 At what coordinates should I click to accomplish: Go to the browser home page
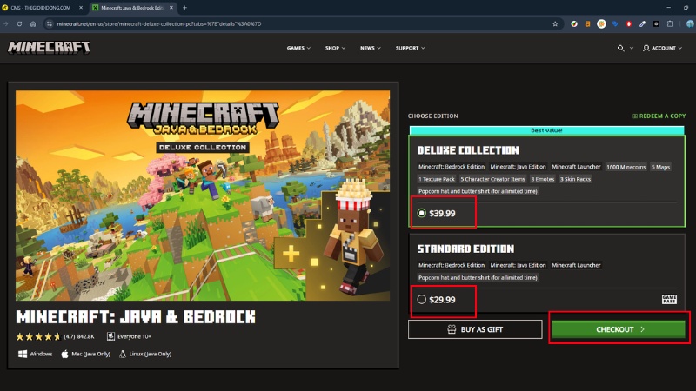(33, 23)
